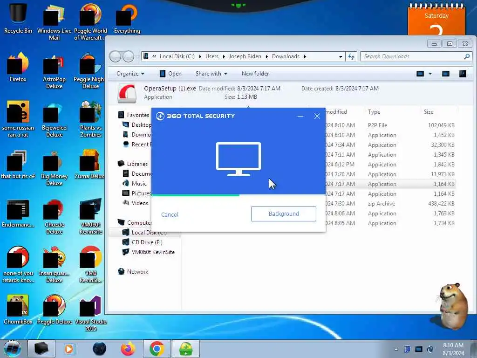Click the OperaSetup file icon in details pane

point(127,94)
